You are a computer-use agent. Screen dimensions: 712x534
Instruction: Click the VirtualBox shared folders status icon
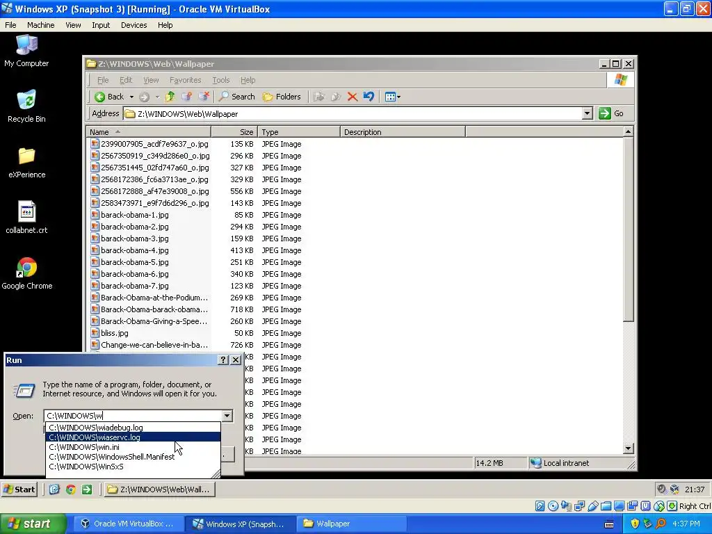coord(606,506)
